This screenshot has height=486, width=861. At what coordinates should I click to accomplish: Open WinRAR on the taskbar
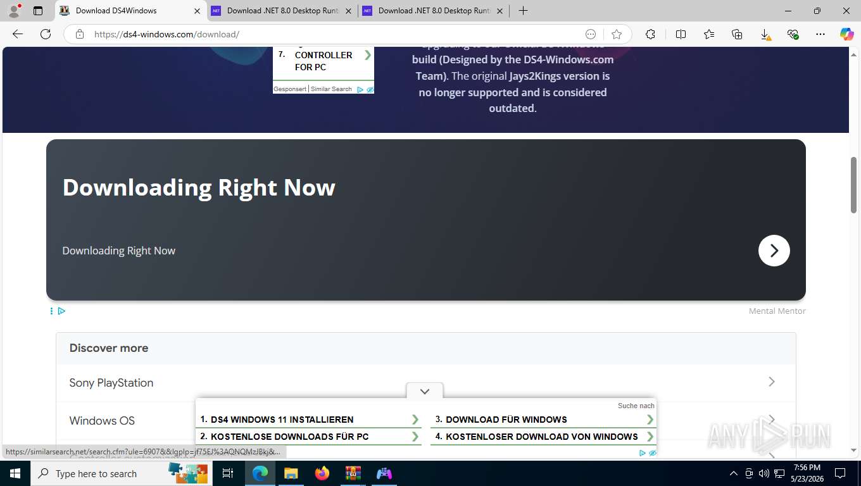click(x=353, y=473)
